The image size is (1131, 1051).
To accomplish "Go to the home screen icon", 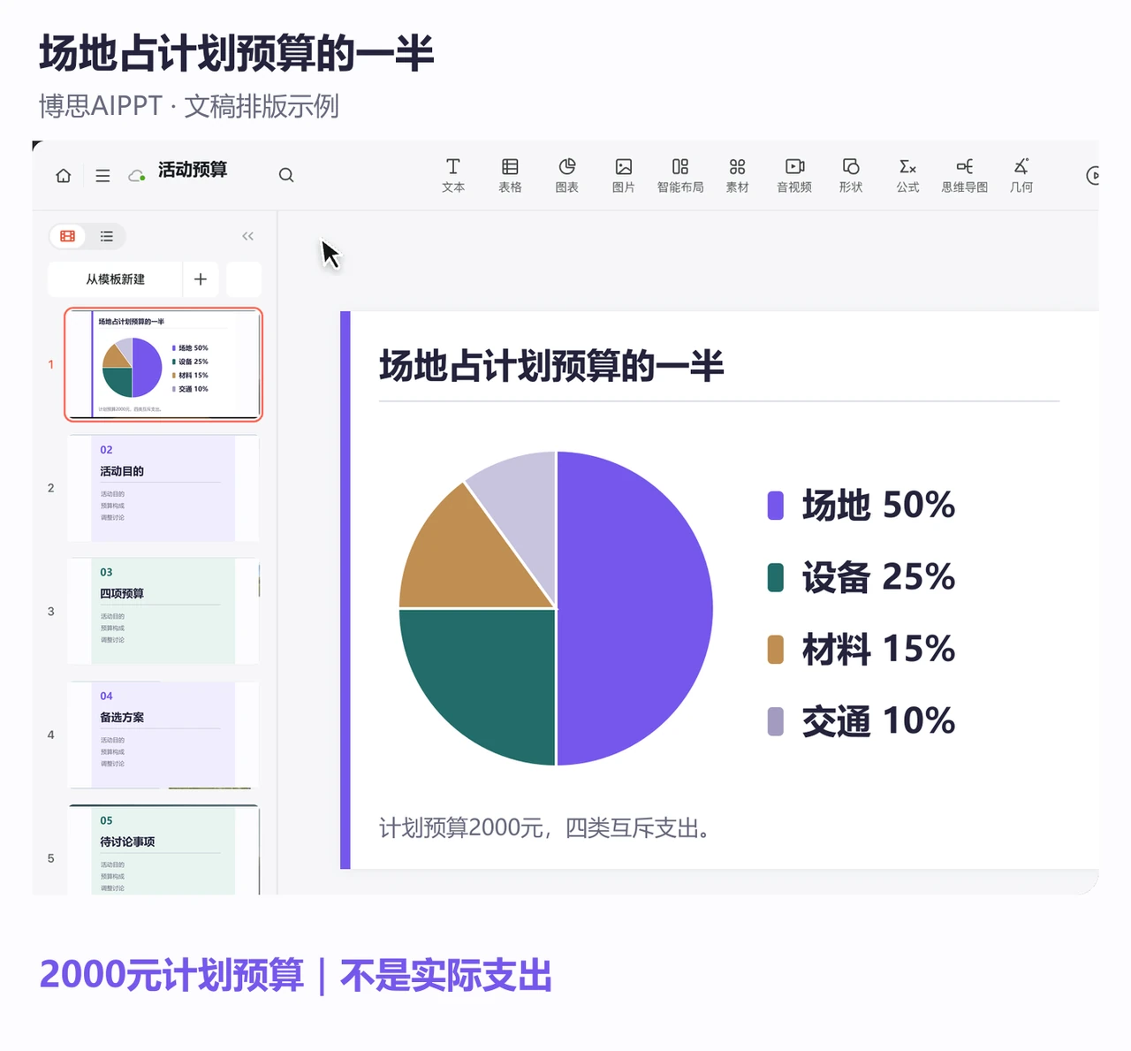I will click(64, 175).
